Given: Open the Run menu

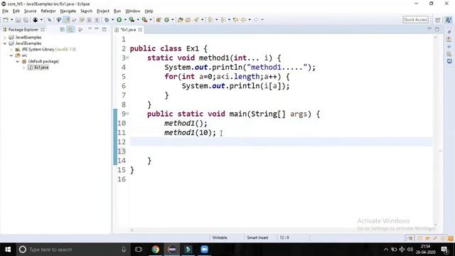Looking at the screenshot, I should coord(117,11).
